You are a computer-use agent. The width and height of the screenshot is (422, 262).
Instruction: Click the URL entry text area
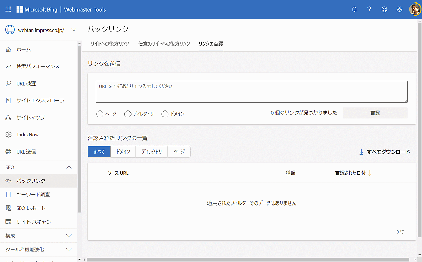coord(251,92)
